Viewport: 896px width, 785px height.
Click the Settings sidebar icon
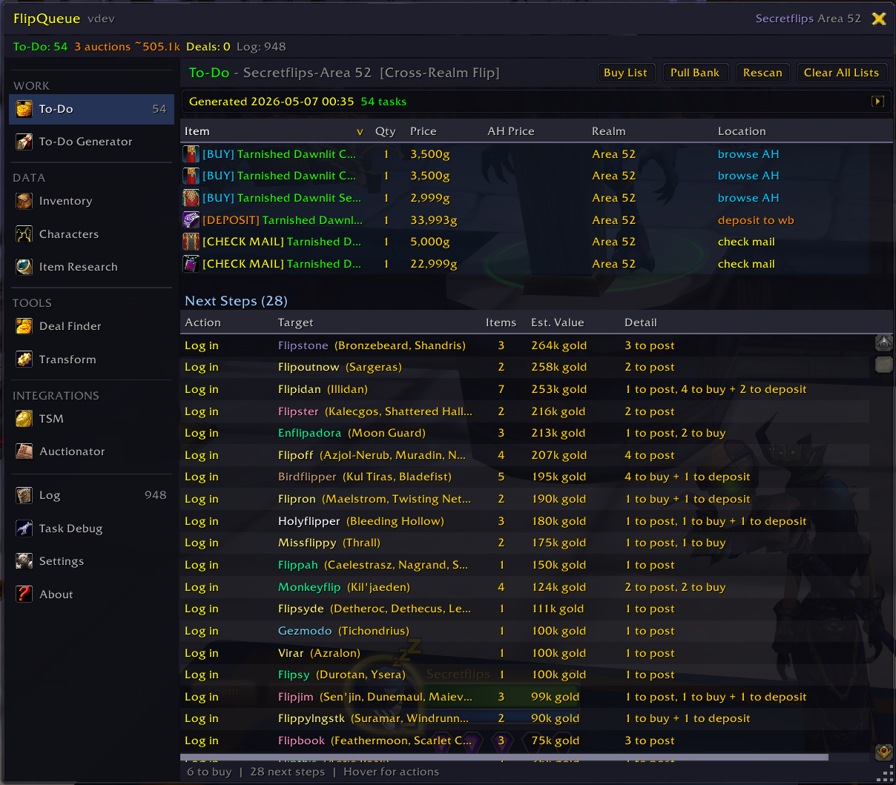pos(24,561)
